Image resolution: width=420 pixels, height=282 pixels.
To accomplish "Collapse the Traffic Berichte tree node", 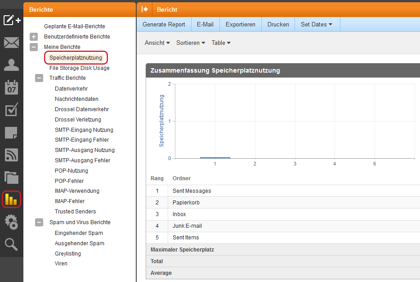I will click(x=39, y=78).
